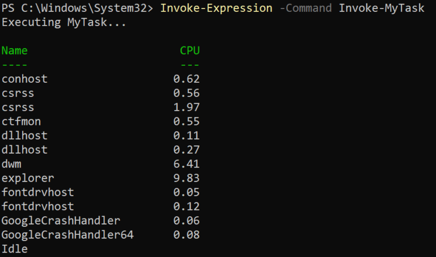Click the 0.27 CPU value
Screen dimensions: 436x257
click(186, 150)
